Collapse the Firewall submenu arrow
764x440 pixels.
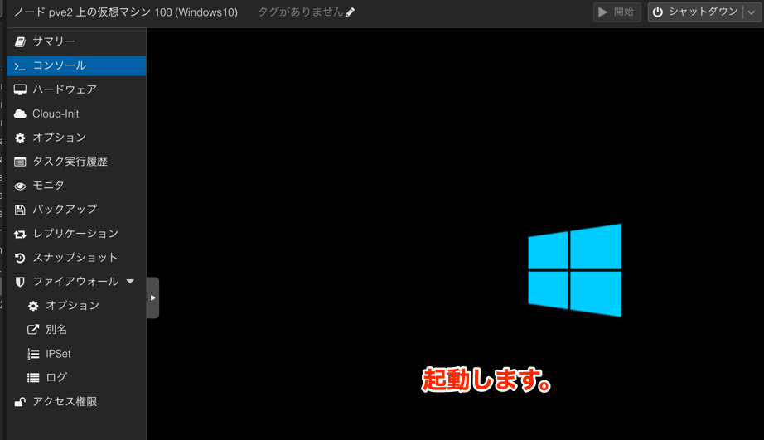pyautogui.click(x=130, y=282)
